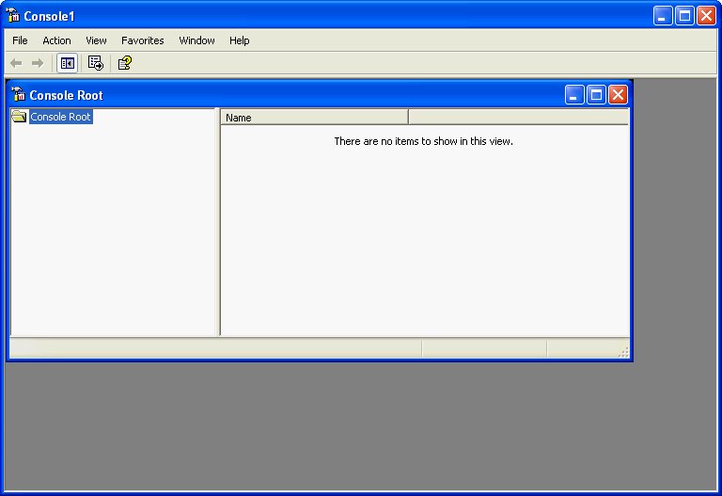Close the Console1 main window
722x496 pixels.
[706, 16]
